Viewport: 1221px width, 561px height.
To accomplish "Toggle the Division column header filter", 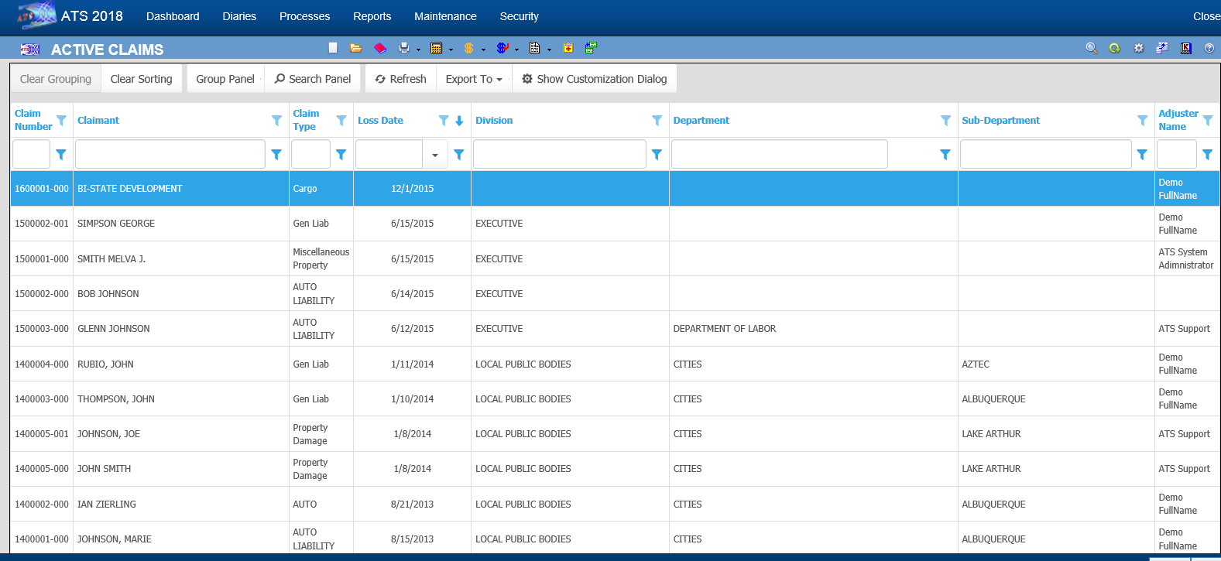I will point(657,120).
